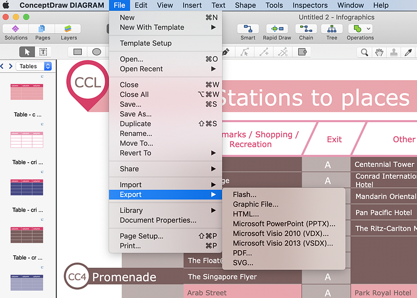Viewport: 417px width, 298px height.
Task: Open the Operations dropdown
Action: pyautogui.click(x=360, y=32)
